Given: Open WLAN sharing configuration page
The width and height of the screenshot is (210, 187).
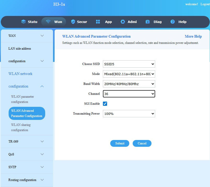Looking at the screenshot, I should pyautogui.click(x=21, y=127).
